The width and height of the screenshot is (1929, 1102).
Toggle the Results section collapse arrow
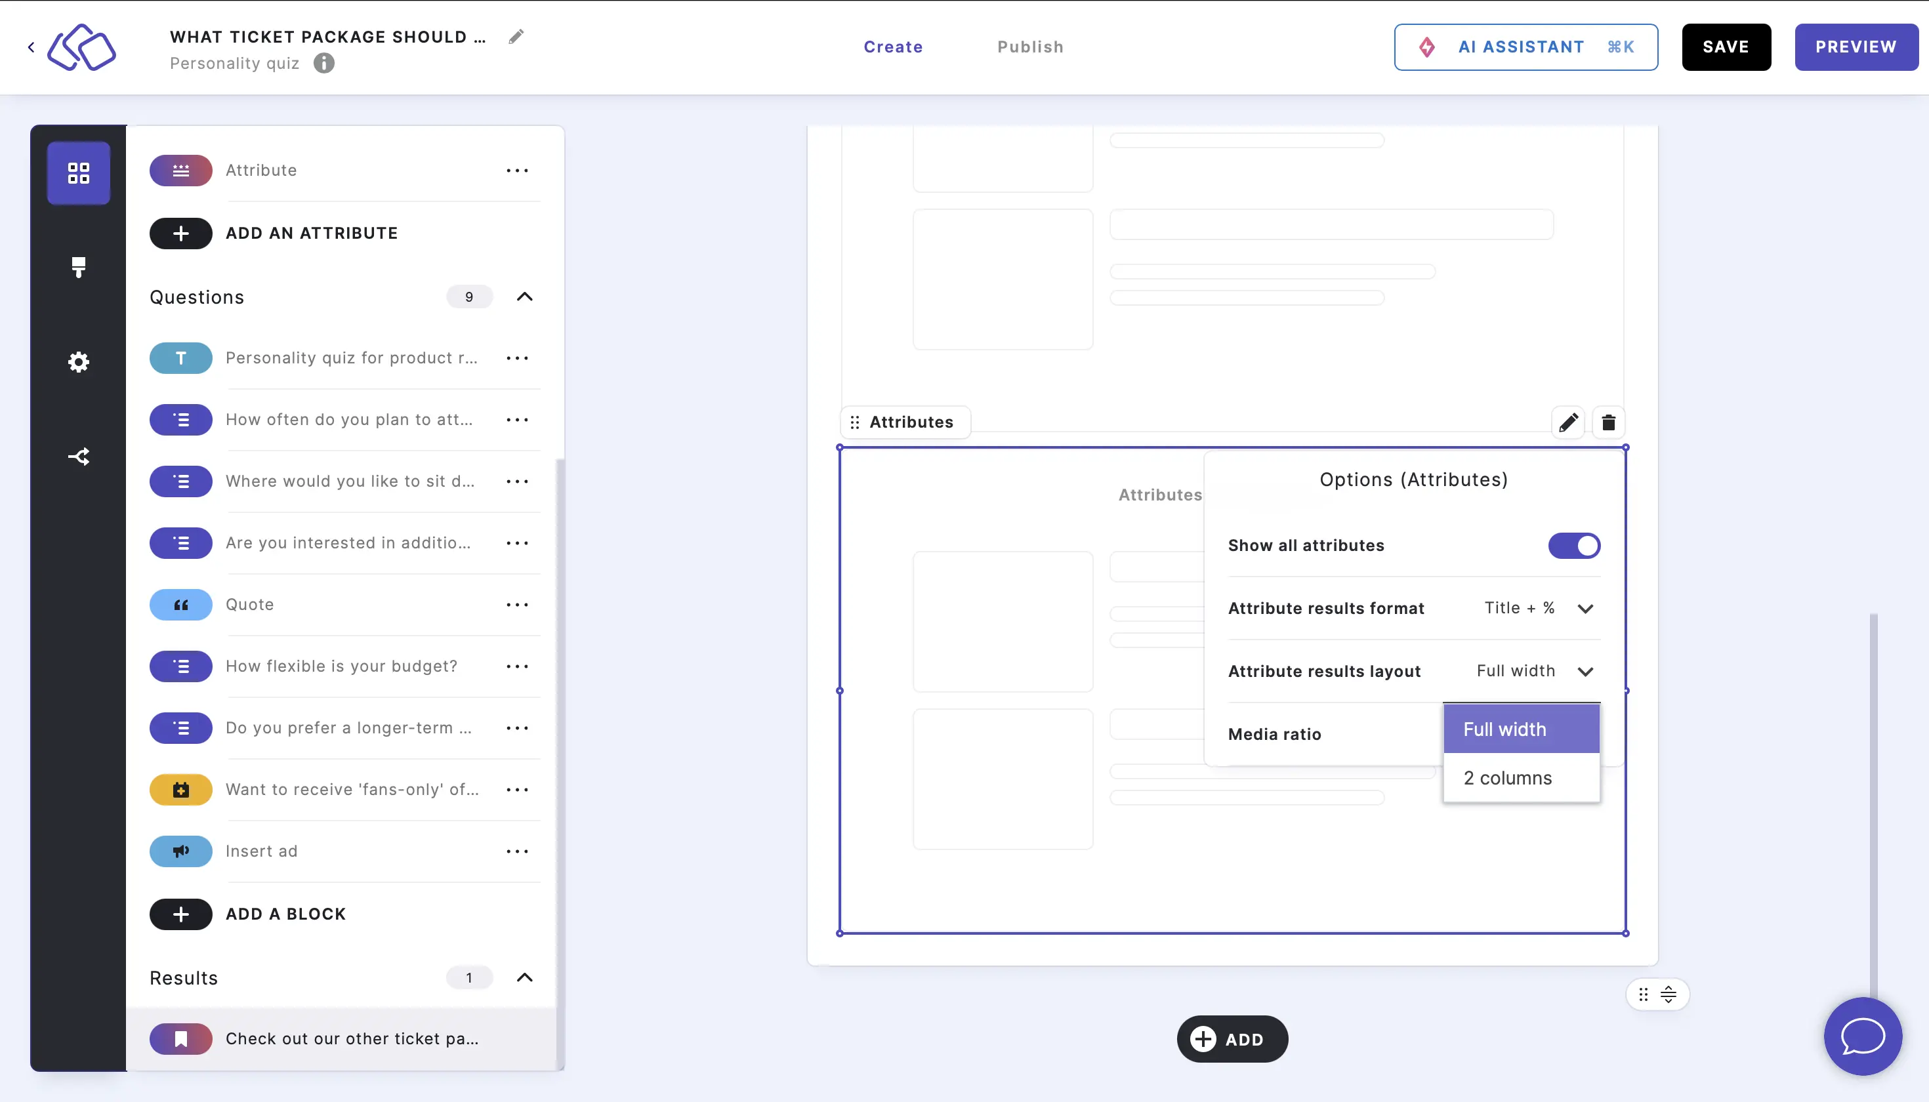[526, 979]
